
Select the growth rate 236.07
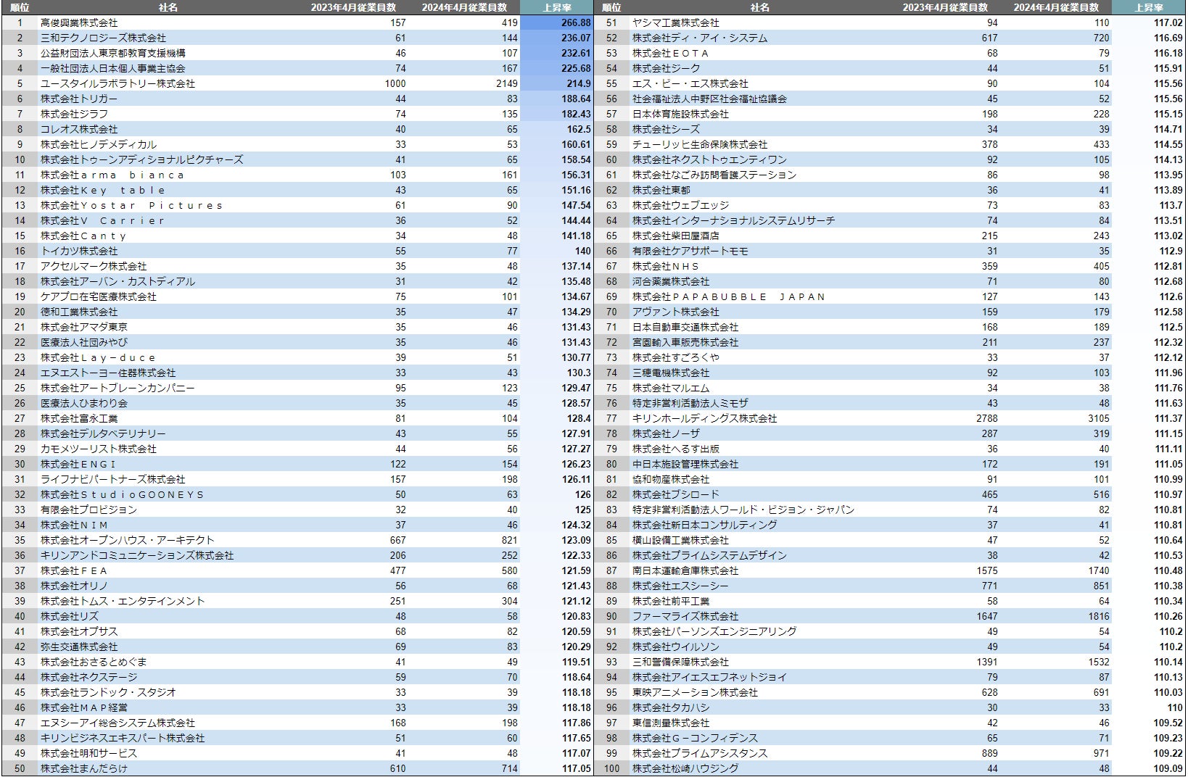576,38
